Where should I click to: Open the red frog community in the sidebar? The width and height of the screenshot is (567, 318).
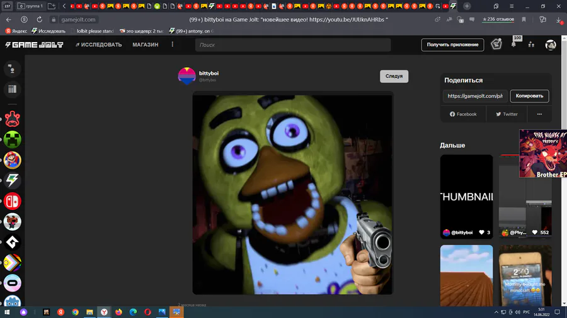13,119
